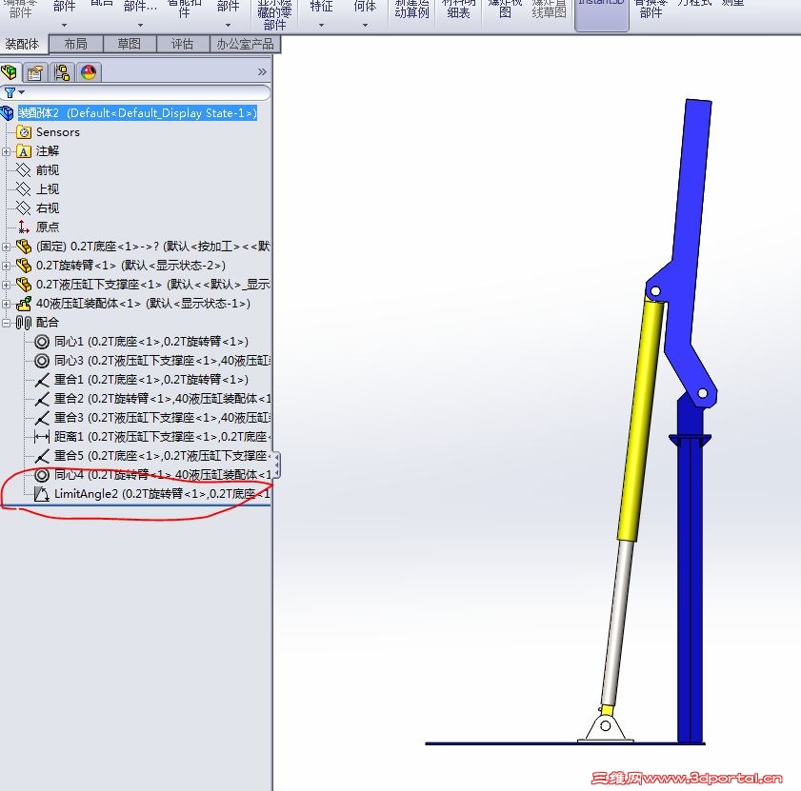Click the 同心3 concentric mate icon

point(42,361)
